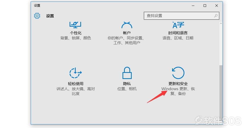The height and width of the screenshot is (128, 245).
Task: Maximize the 设置 window
Action: point(205,6)
